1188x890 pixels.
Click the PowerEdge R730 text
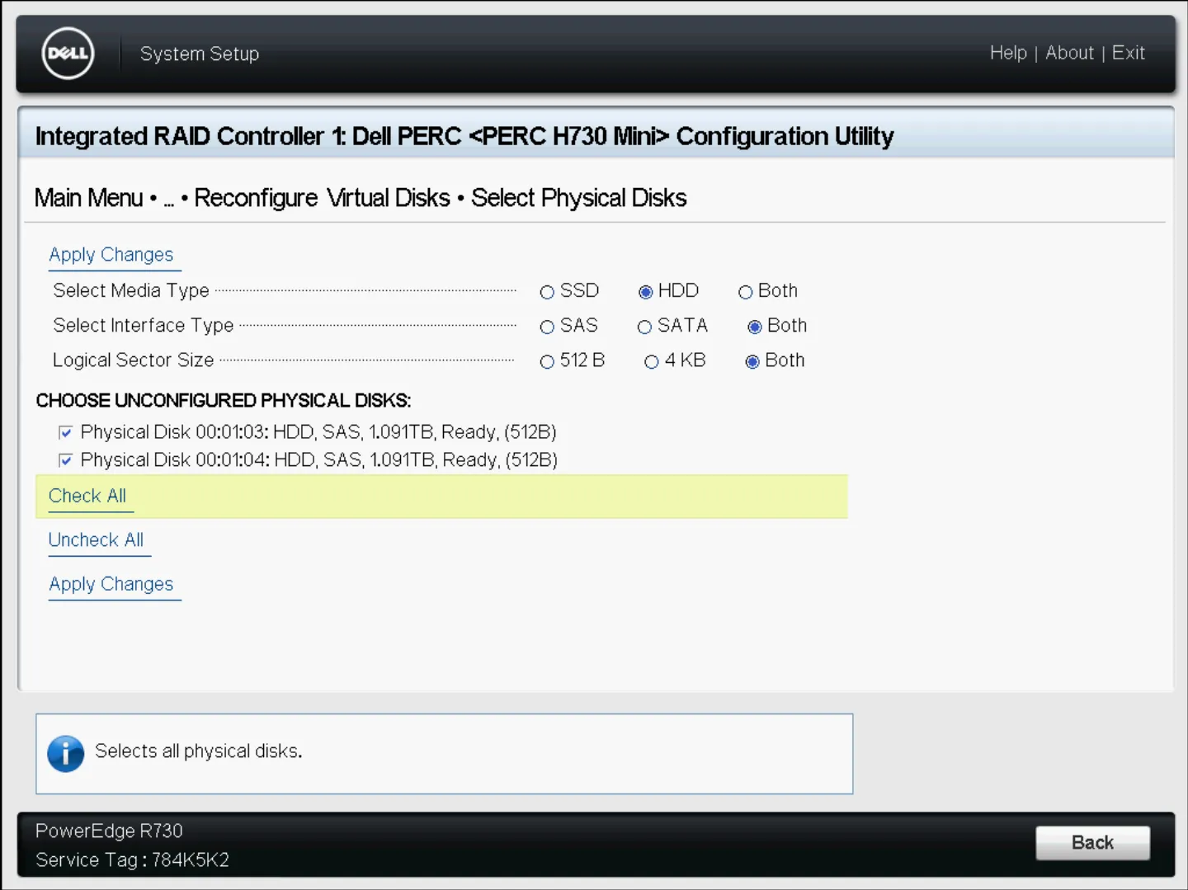[x=109, y=831]
